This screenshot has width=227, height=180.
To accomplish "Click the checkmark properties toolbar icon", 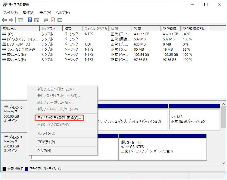I will (x=53, y=20).
